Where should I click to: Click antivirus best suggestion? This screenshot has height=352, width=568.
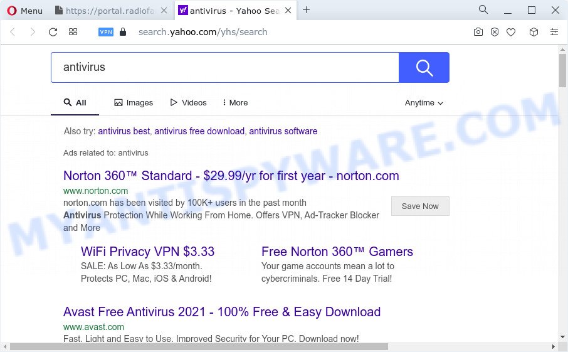124,131
